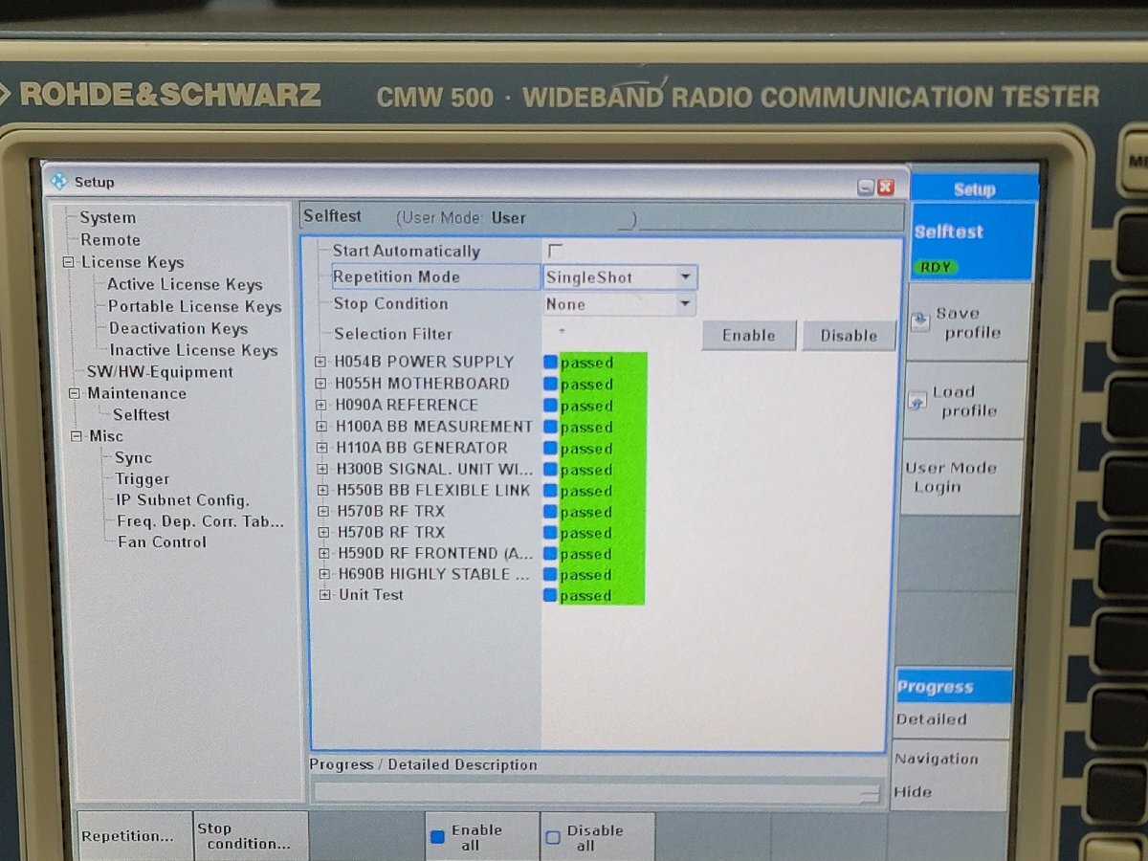This screenshot has height=861, width=1148.
Task: Open the Stop Condition None dropdown
Action: pyautogui.click(x=685, y=303)
